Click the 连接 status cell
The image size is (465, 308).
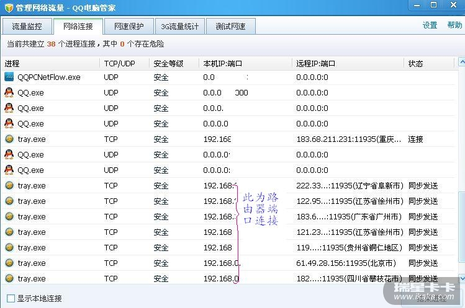coord(415,139)
